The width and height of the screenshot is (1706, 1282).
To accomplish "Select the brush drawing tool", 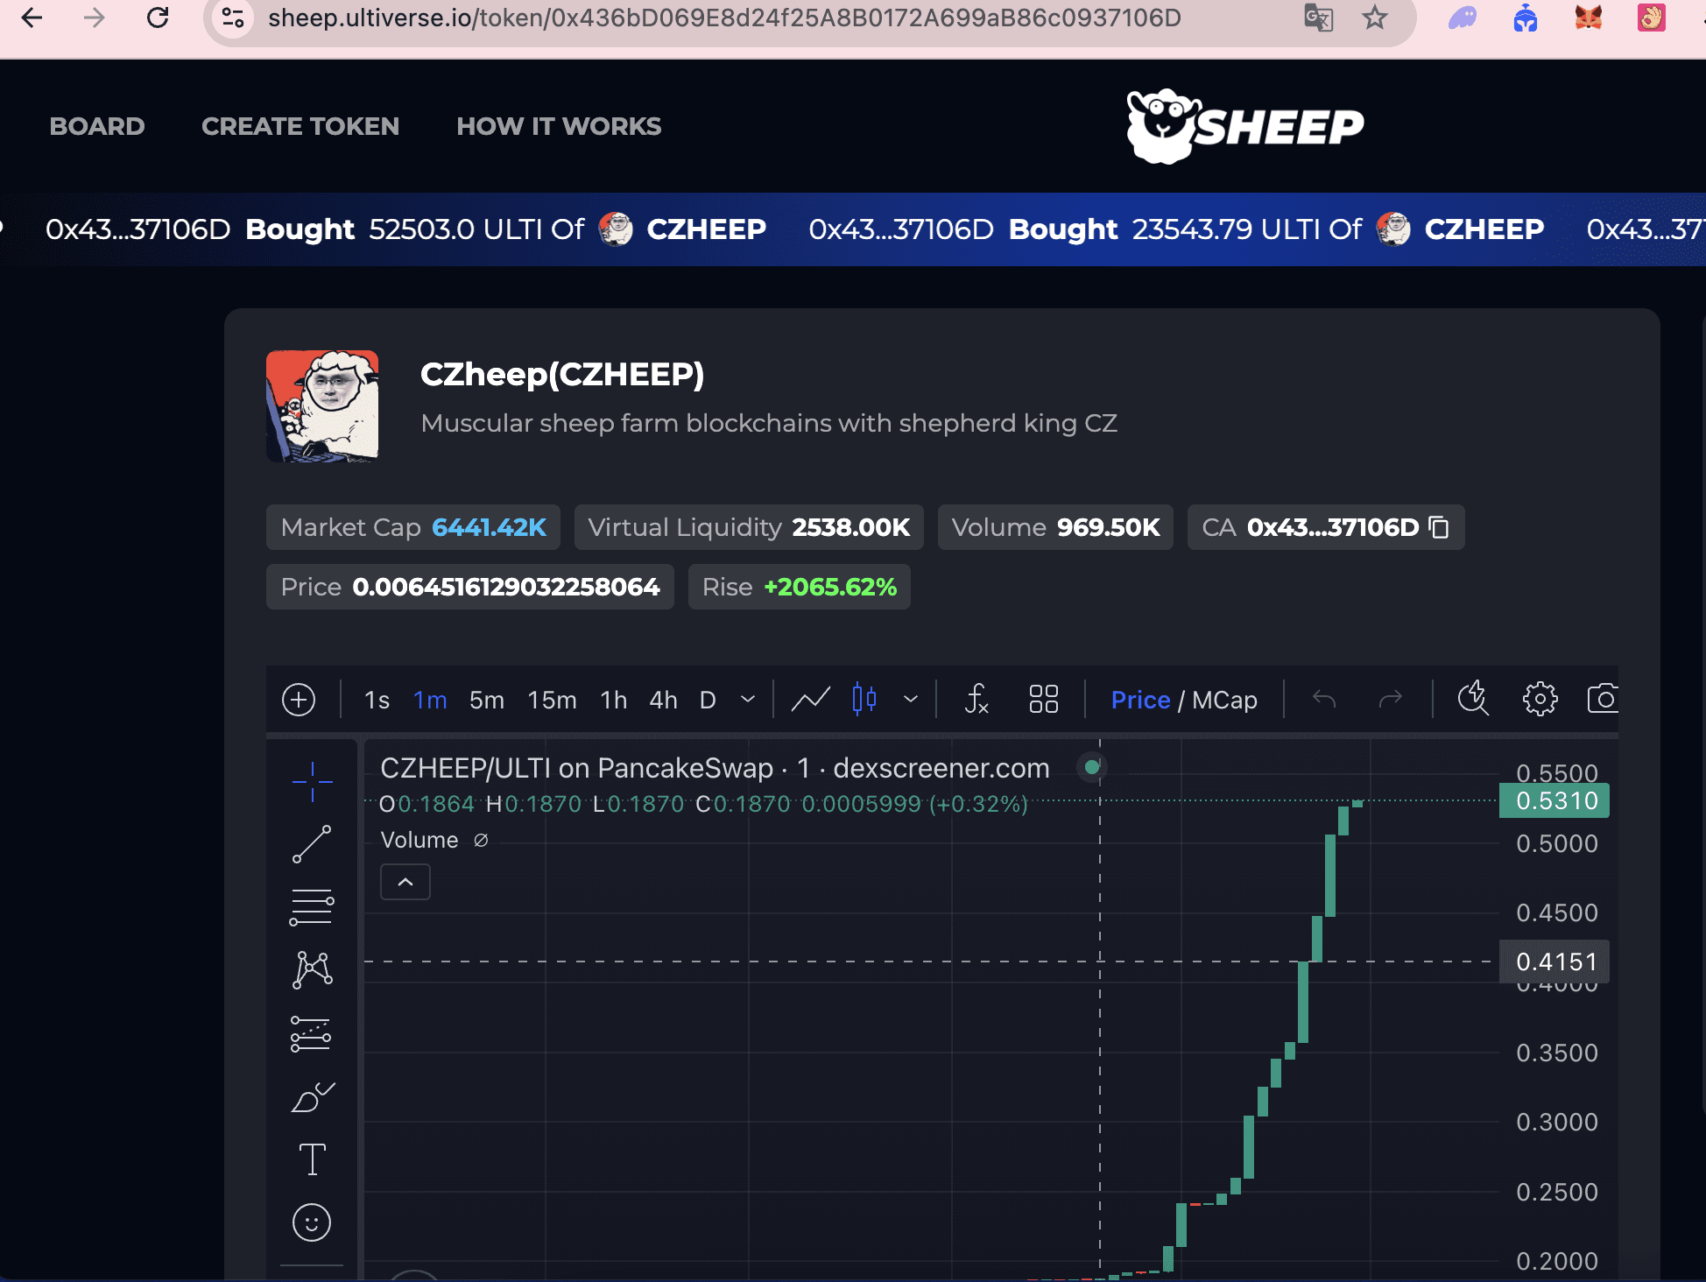I will pos(312,1096).
